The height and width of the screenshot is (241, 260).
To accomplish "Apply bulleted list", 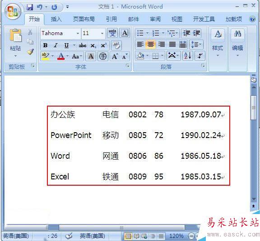I will point(140,33).
